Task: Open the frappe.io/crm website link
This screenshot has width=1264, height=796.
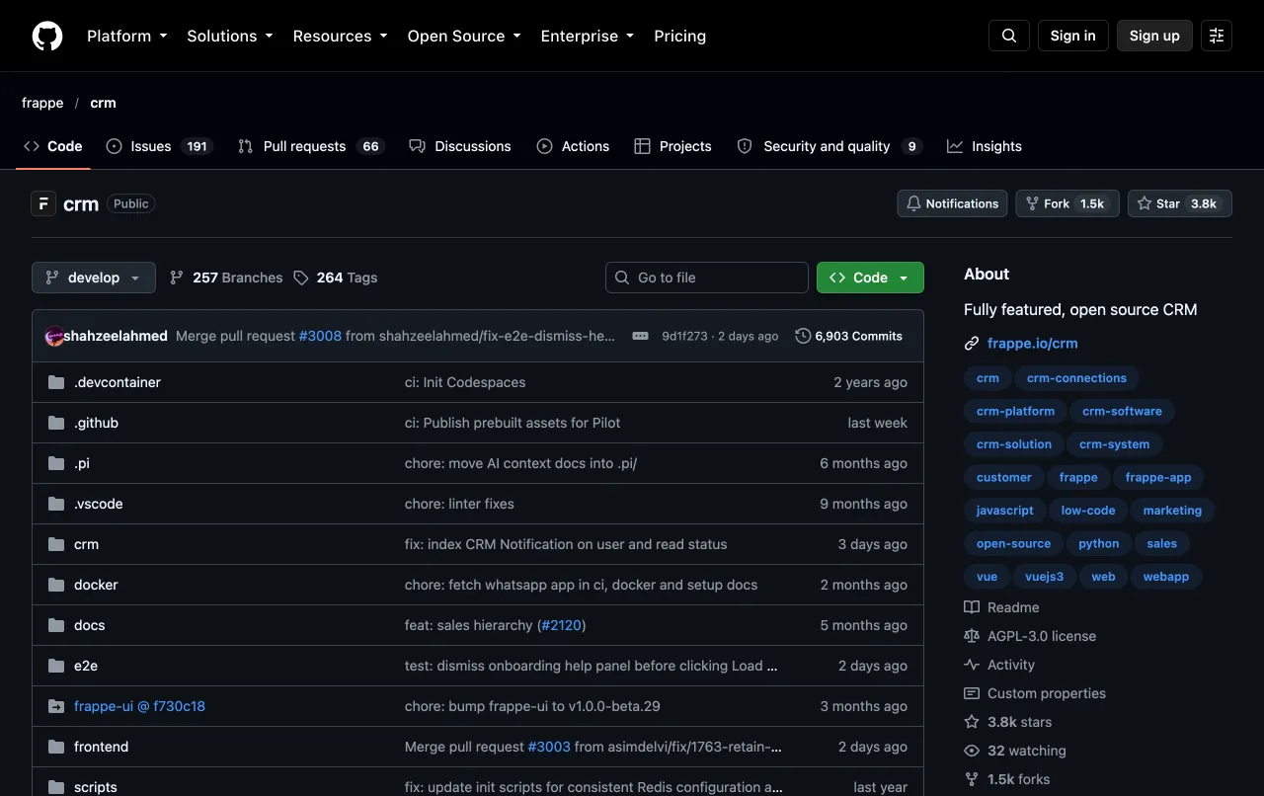Action: click(x=1032, y=344)
